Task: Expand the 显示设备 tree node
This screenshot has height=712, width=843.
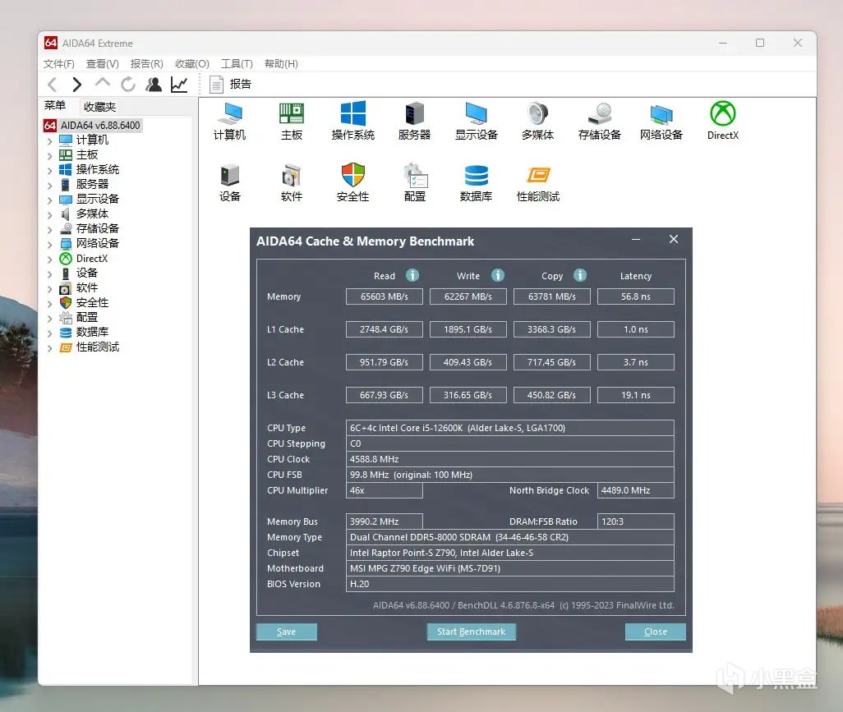Action: pos(49,200)
